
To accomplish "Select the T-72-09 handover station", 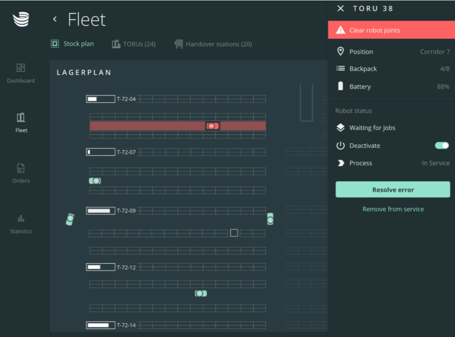I will tap(100, 211).
